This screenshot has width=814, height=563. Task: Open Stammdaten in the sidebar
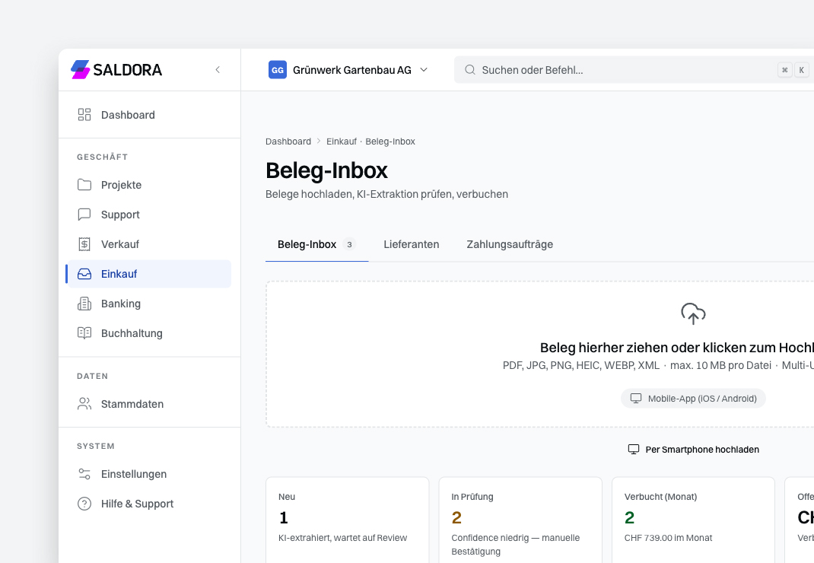150,403
